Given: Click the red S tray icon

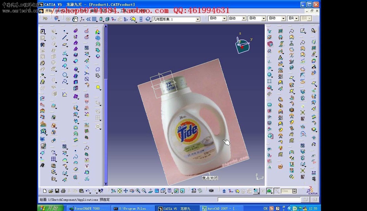Looking at the screenshot, I should (271, 209).
